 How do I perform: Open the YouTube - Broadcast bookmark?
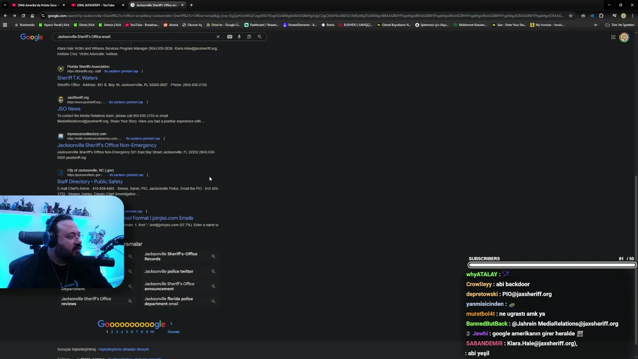tap(142, 24)
